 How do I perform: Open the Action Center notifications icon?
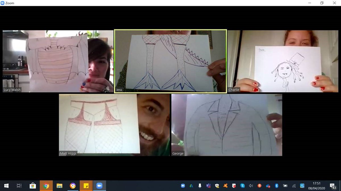pyautogui.click(x=332, y=186)
